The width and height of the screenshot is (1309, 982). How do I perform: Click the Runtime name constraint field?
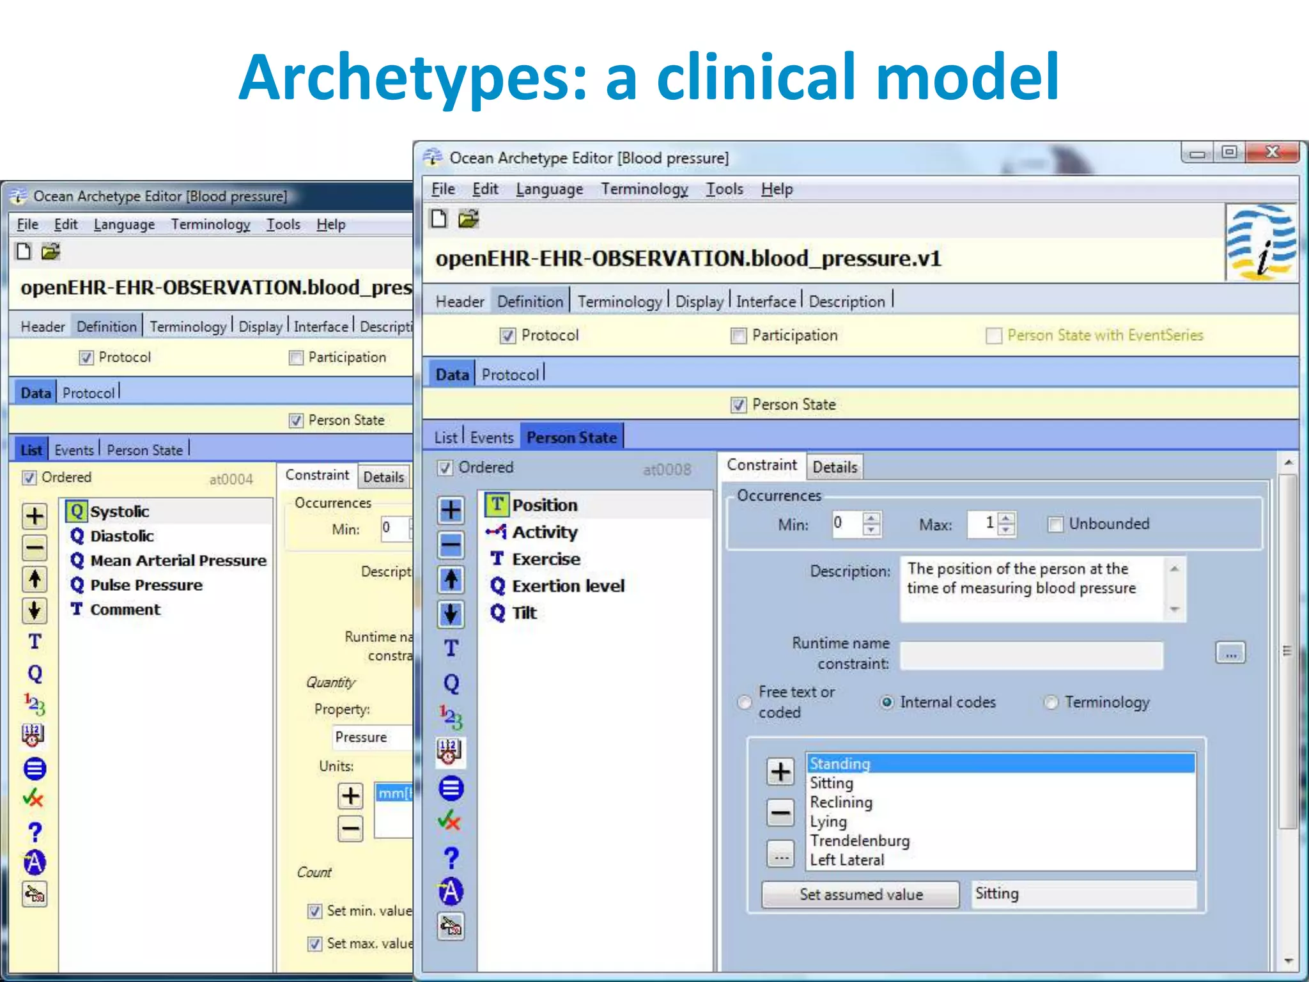(1032, 655)
